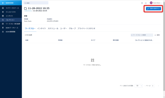Screen dimensions: 165x98
Task: Go to next page arrow
Action: [x=159, y=86]
